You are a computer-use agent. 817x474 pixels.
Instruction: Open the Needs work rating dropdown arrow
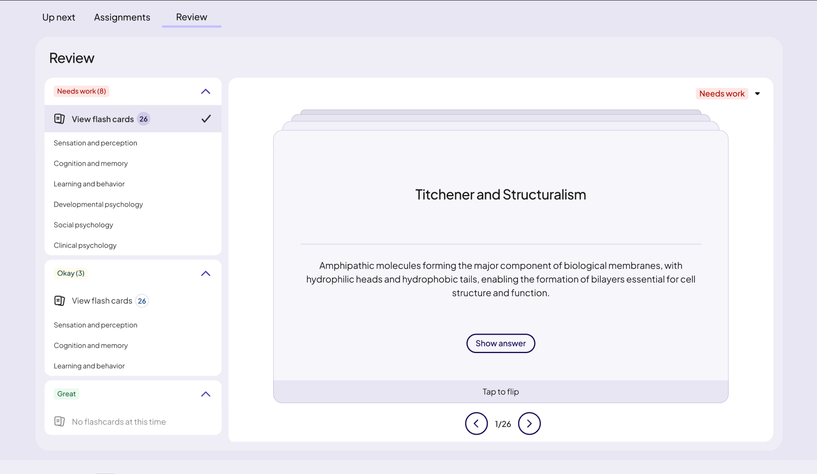(x=757, y=94)
